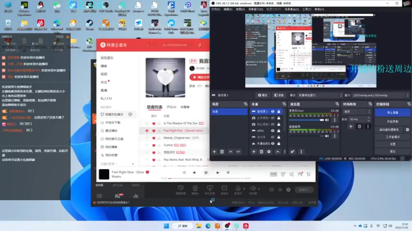
Task: Add a new source in OBS
Action: tap(253, 151)
